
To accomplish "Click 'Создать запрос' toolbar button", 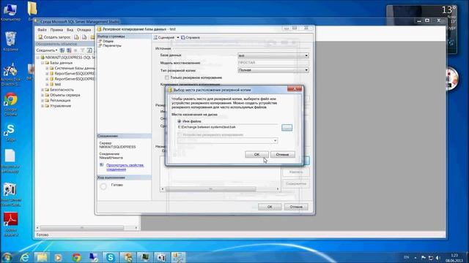I will tap(54, 37).
